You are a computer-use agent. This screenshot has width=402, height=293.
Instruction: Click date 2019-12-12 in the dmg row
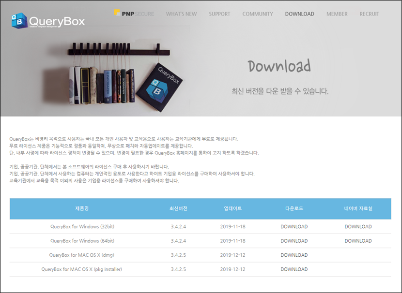point(233,255)
